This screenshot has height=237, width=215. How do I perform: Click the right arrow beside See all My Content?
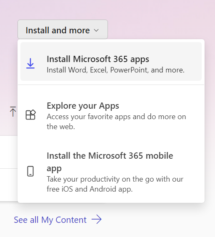97,219
